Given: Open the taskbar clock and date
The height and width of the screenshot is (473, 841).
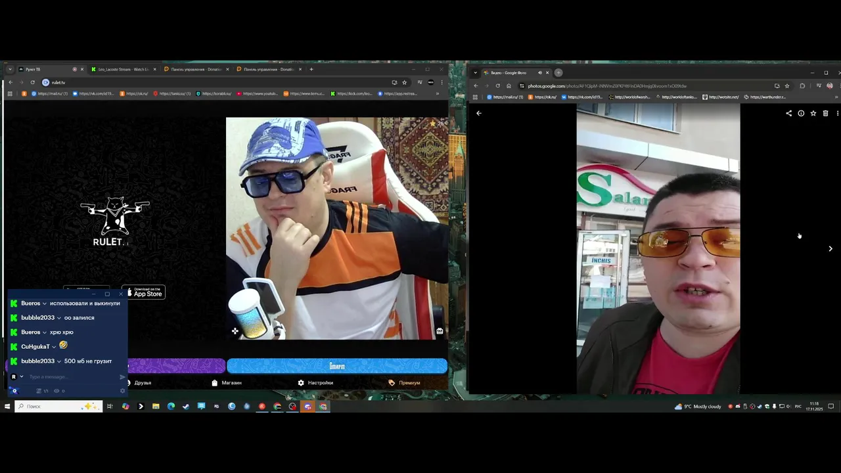Looking at the screenshot, I should pos(815,406).
